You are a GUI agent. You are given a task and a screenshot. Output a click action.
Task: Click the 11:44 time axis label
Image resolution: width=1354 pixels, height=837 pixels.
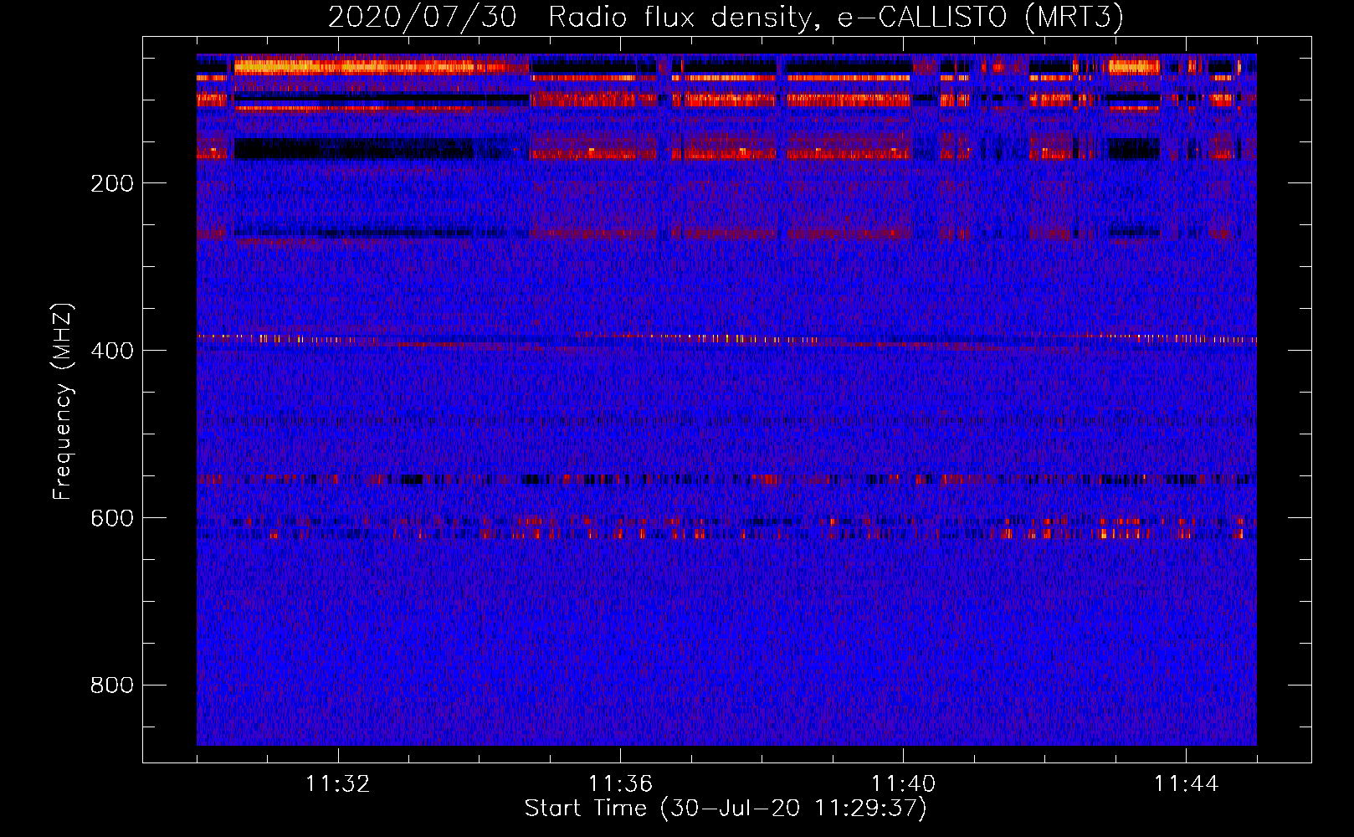[x=1186, y=784]
